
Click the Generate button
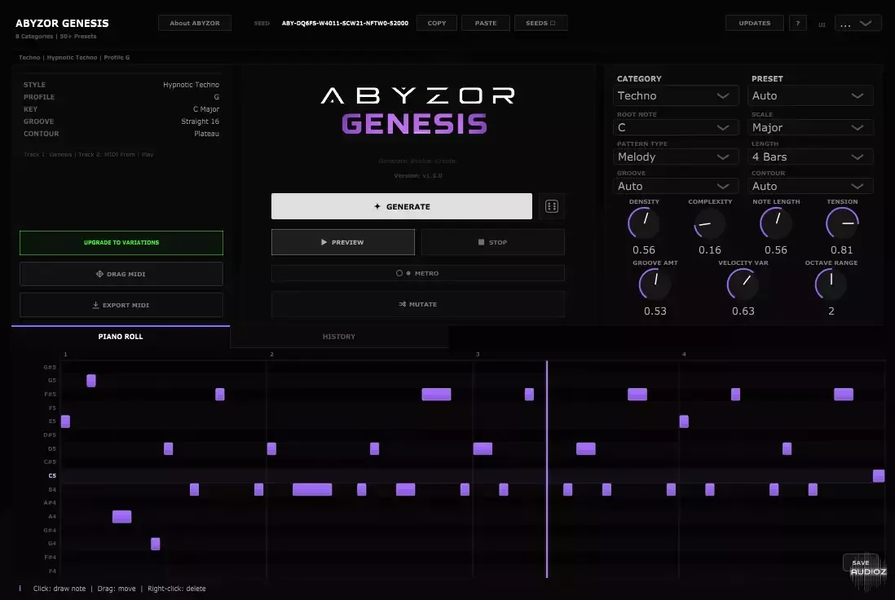[401, 206]
